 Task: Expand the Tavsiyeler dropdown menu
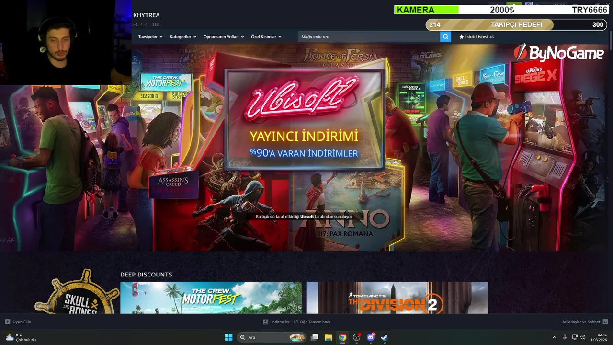pos(150,37)
